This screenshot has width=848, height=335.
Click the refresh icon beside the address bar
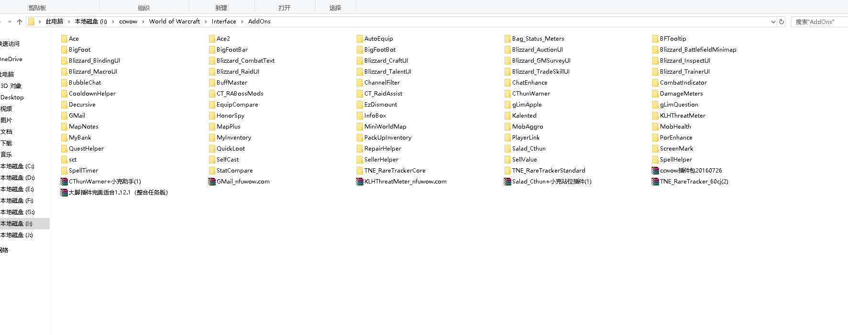[x=782, y=22]
